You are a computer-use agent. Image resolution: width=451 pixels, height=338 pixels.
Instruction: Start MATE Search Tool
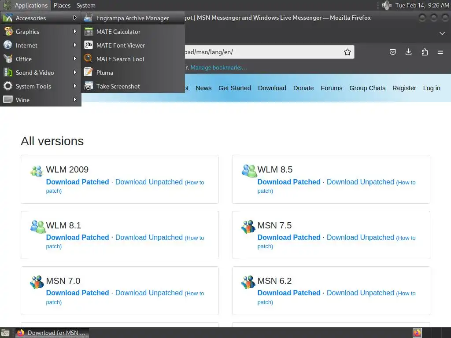(133, 59)
